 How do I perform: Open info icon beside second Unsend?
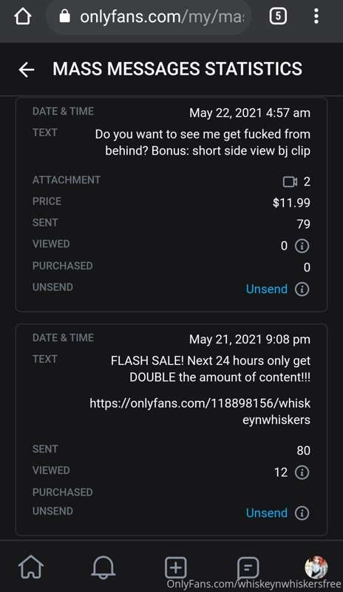click(x=302, y=513)
